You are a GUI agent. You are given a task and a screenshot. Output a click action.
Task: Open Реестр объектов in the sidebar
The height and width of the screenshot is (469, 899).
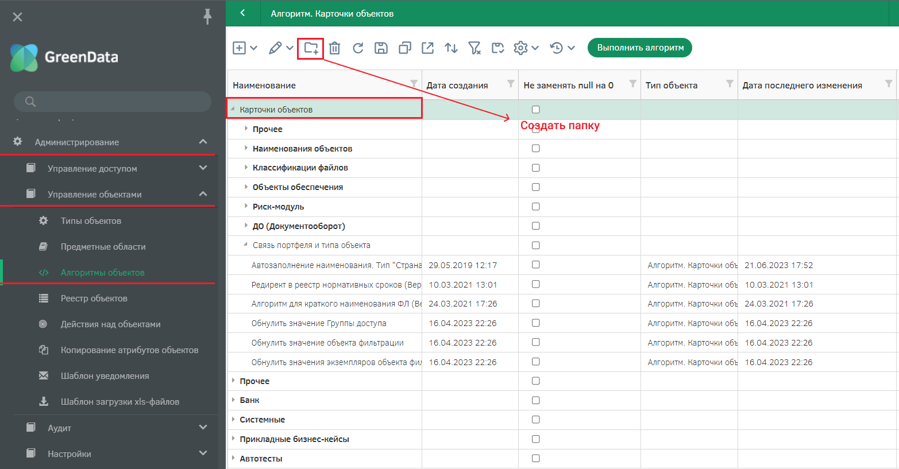(94, 299)
